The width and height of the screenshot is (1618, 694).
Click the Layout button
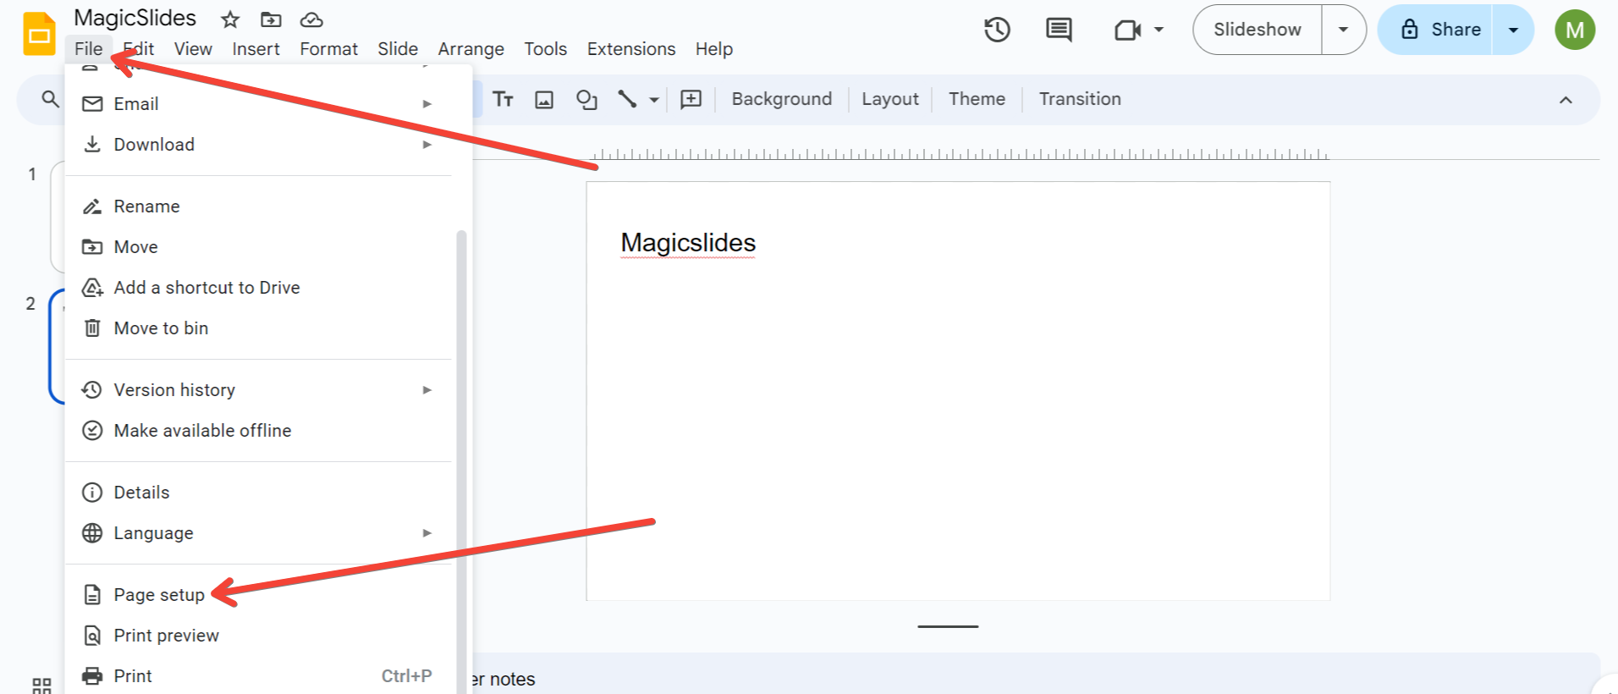[x=890, y=99]
